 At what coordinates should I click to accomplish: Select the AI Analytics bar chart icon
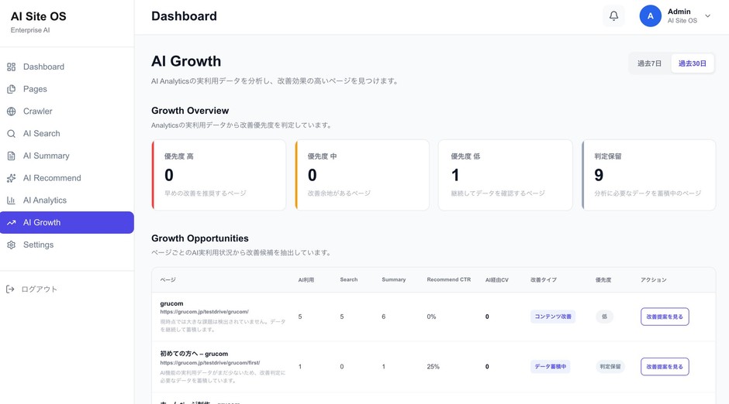(11, 200)
